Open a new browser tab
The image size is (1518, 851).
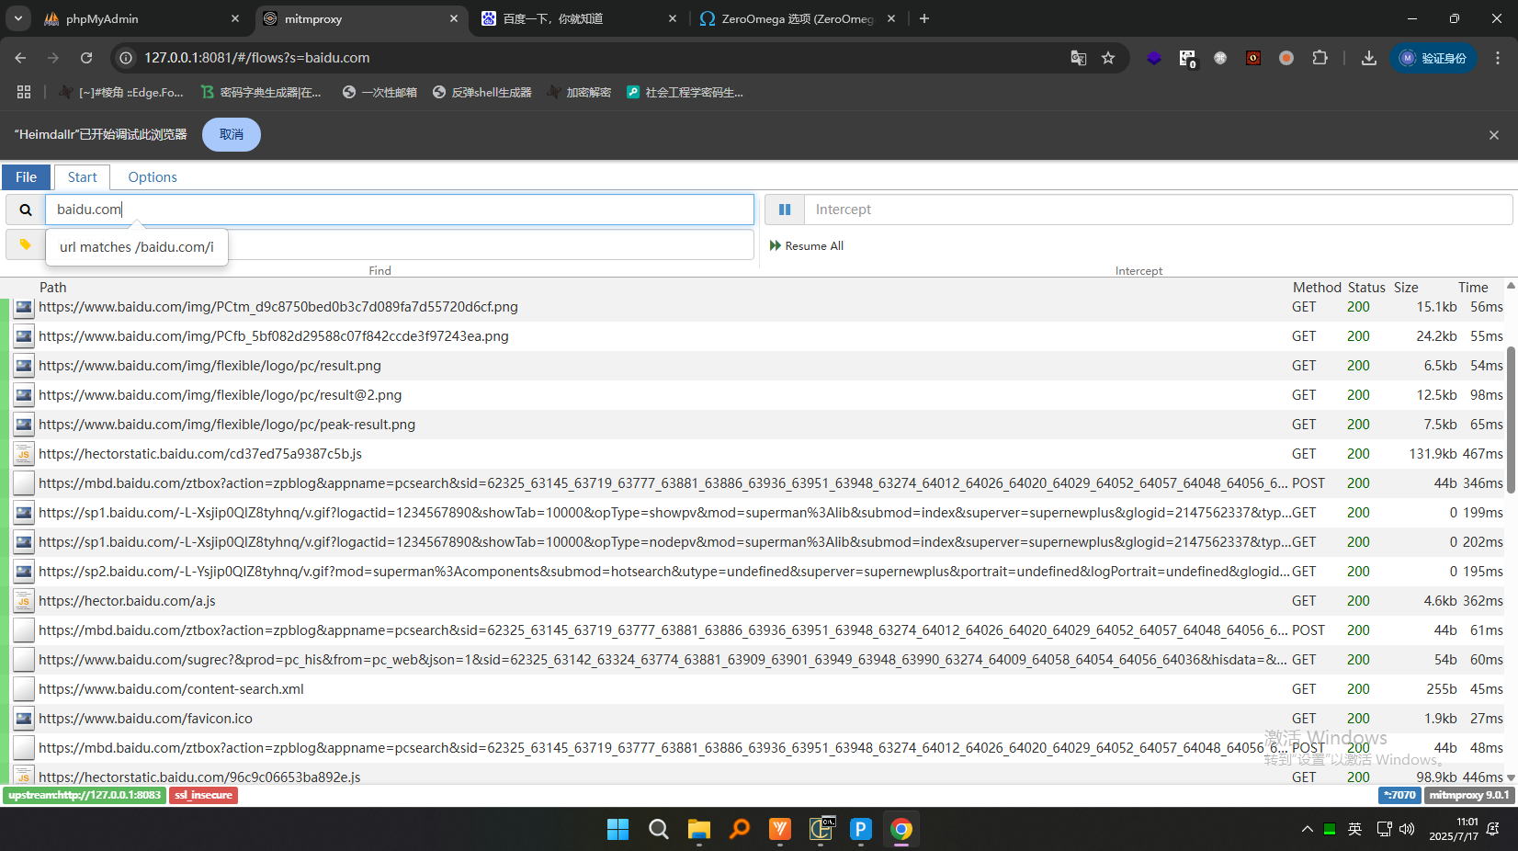(924, 18)
